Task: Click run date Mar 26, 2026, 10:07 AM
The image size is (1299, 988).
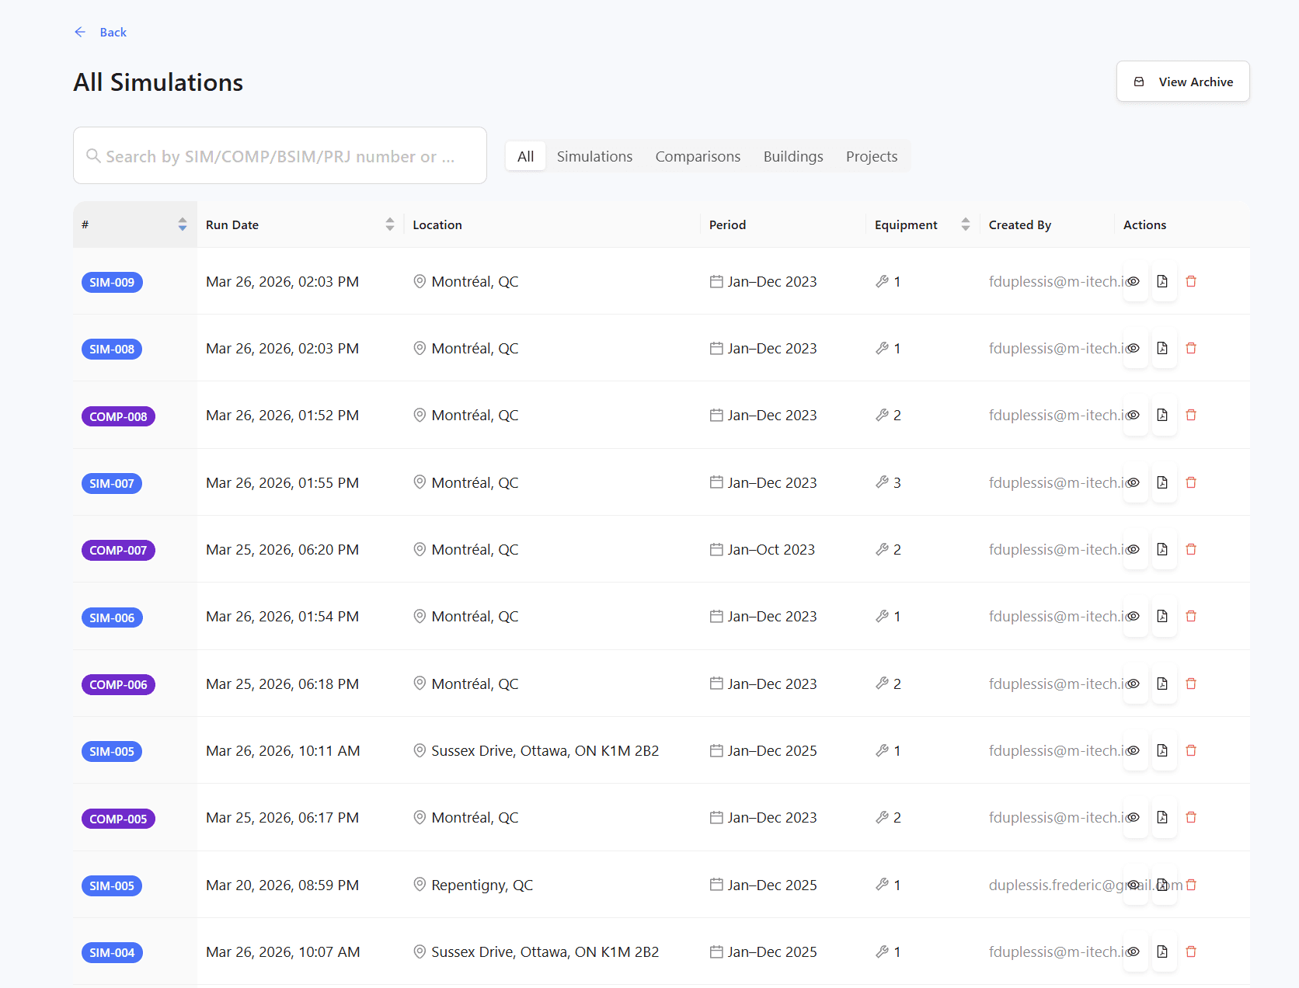Action: point(283,951)
